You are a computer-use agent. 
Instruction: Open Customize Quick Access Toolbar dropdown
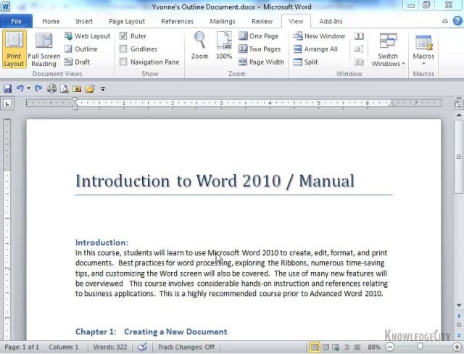(103, 89)
